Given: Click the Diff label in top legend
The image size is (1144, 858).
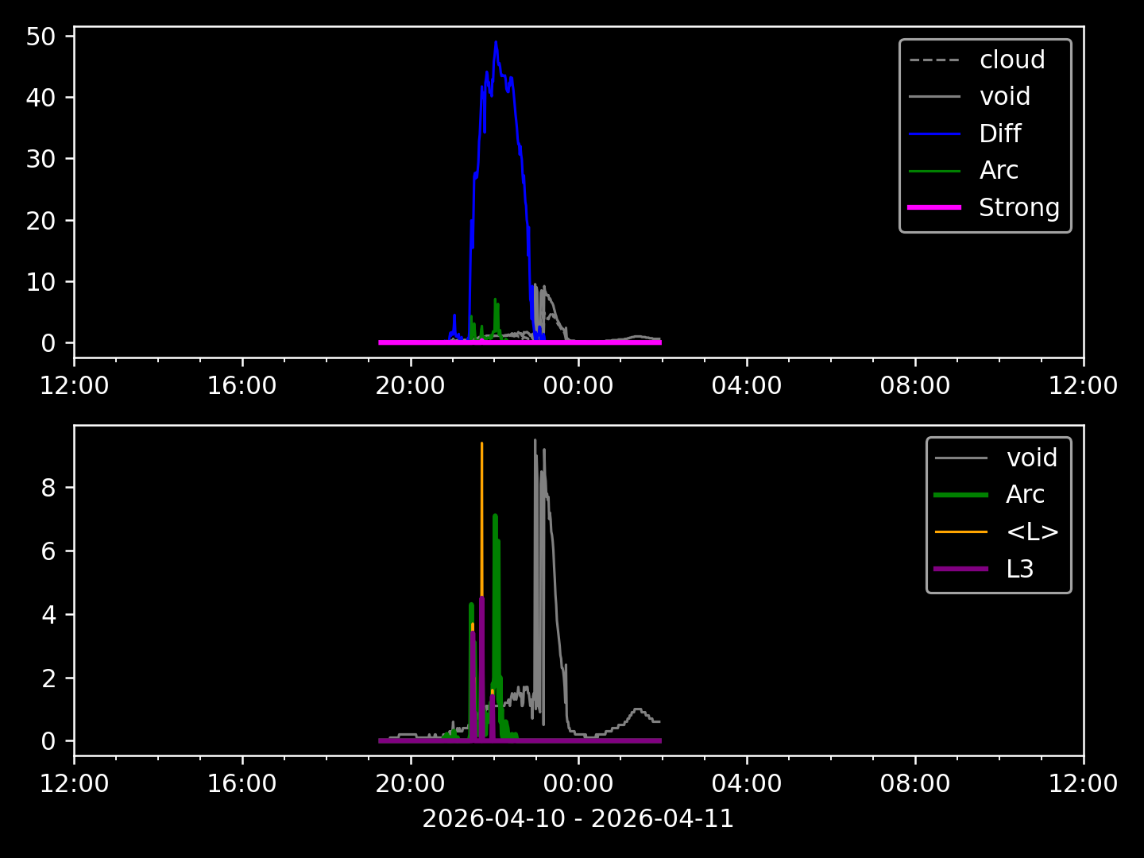Looking at the screenshot, I should pos(999,133).
